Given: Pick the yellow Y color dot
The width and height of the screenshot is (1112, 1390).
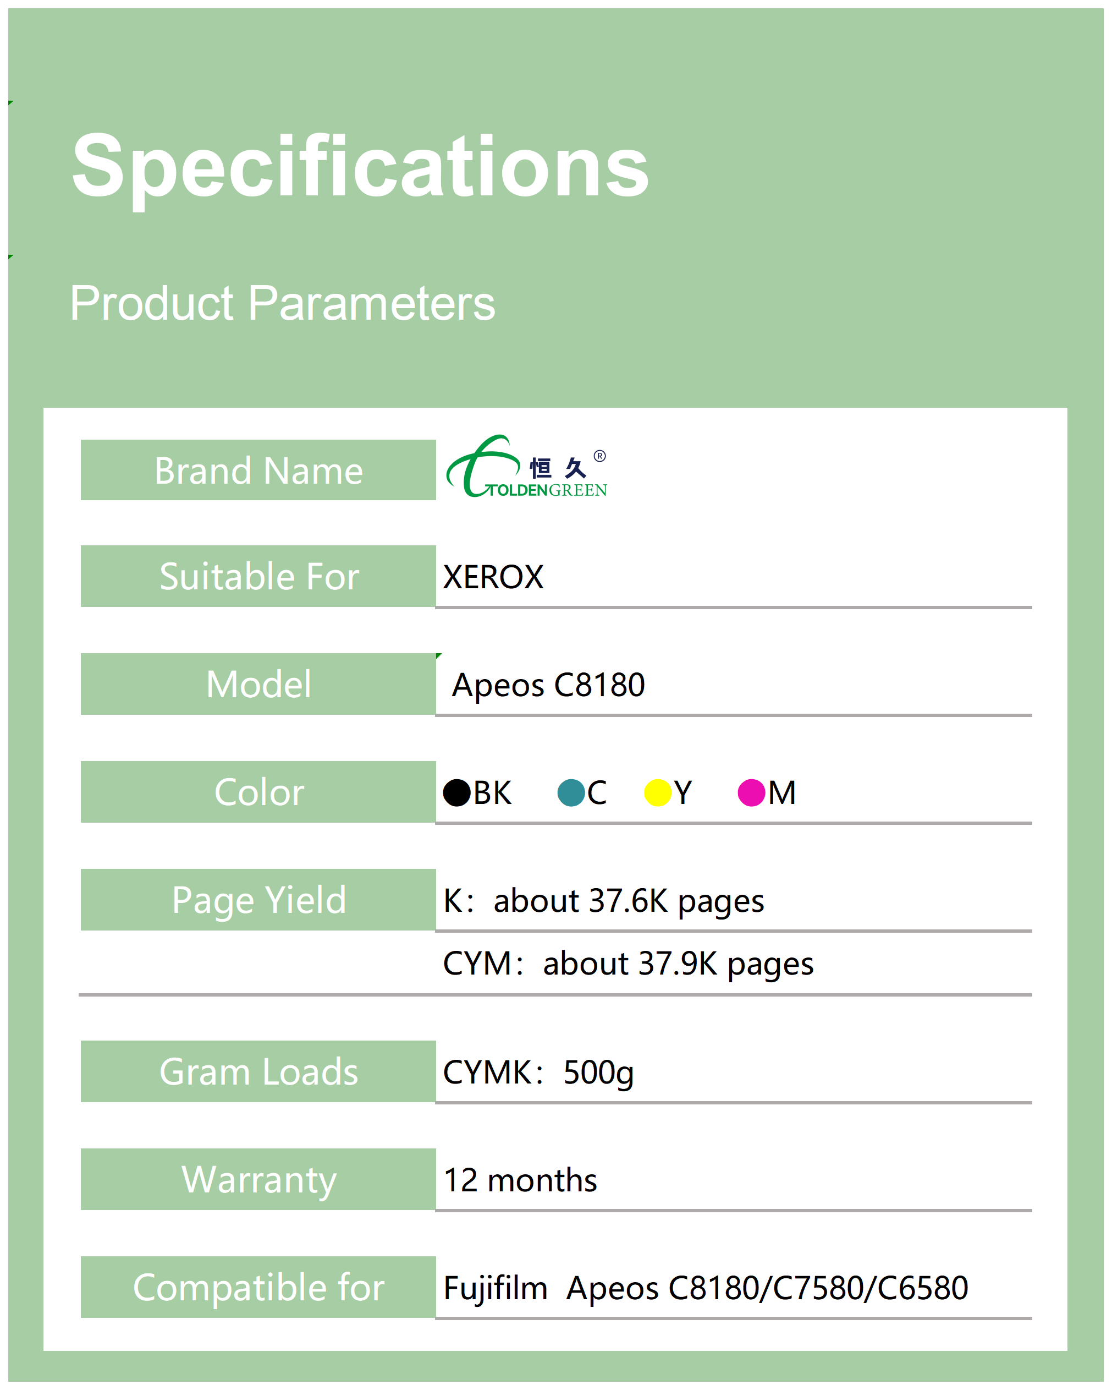Looking at the screenshot, I should pos(658,792).
